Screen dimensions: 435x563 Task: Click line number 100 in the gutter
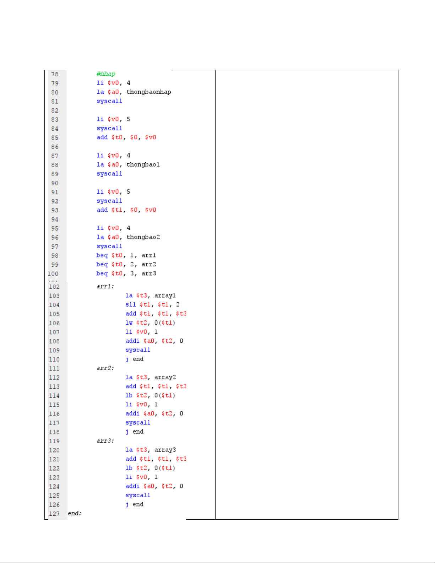tap(53, 274)
